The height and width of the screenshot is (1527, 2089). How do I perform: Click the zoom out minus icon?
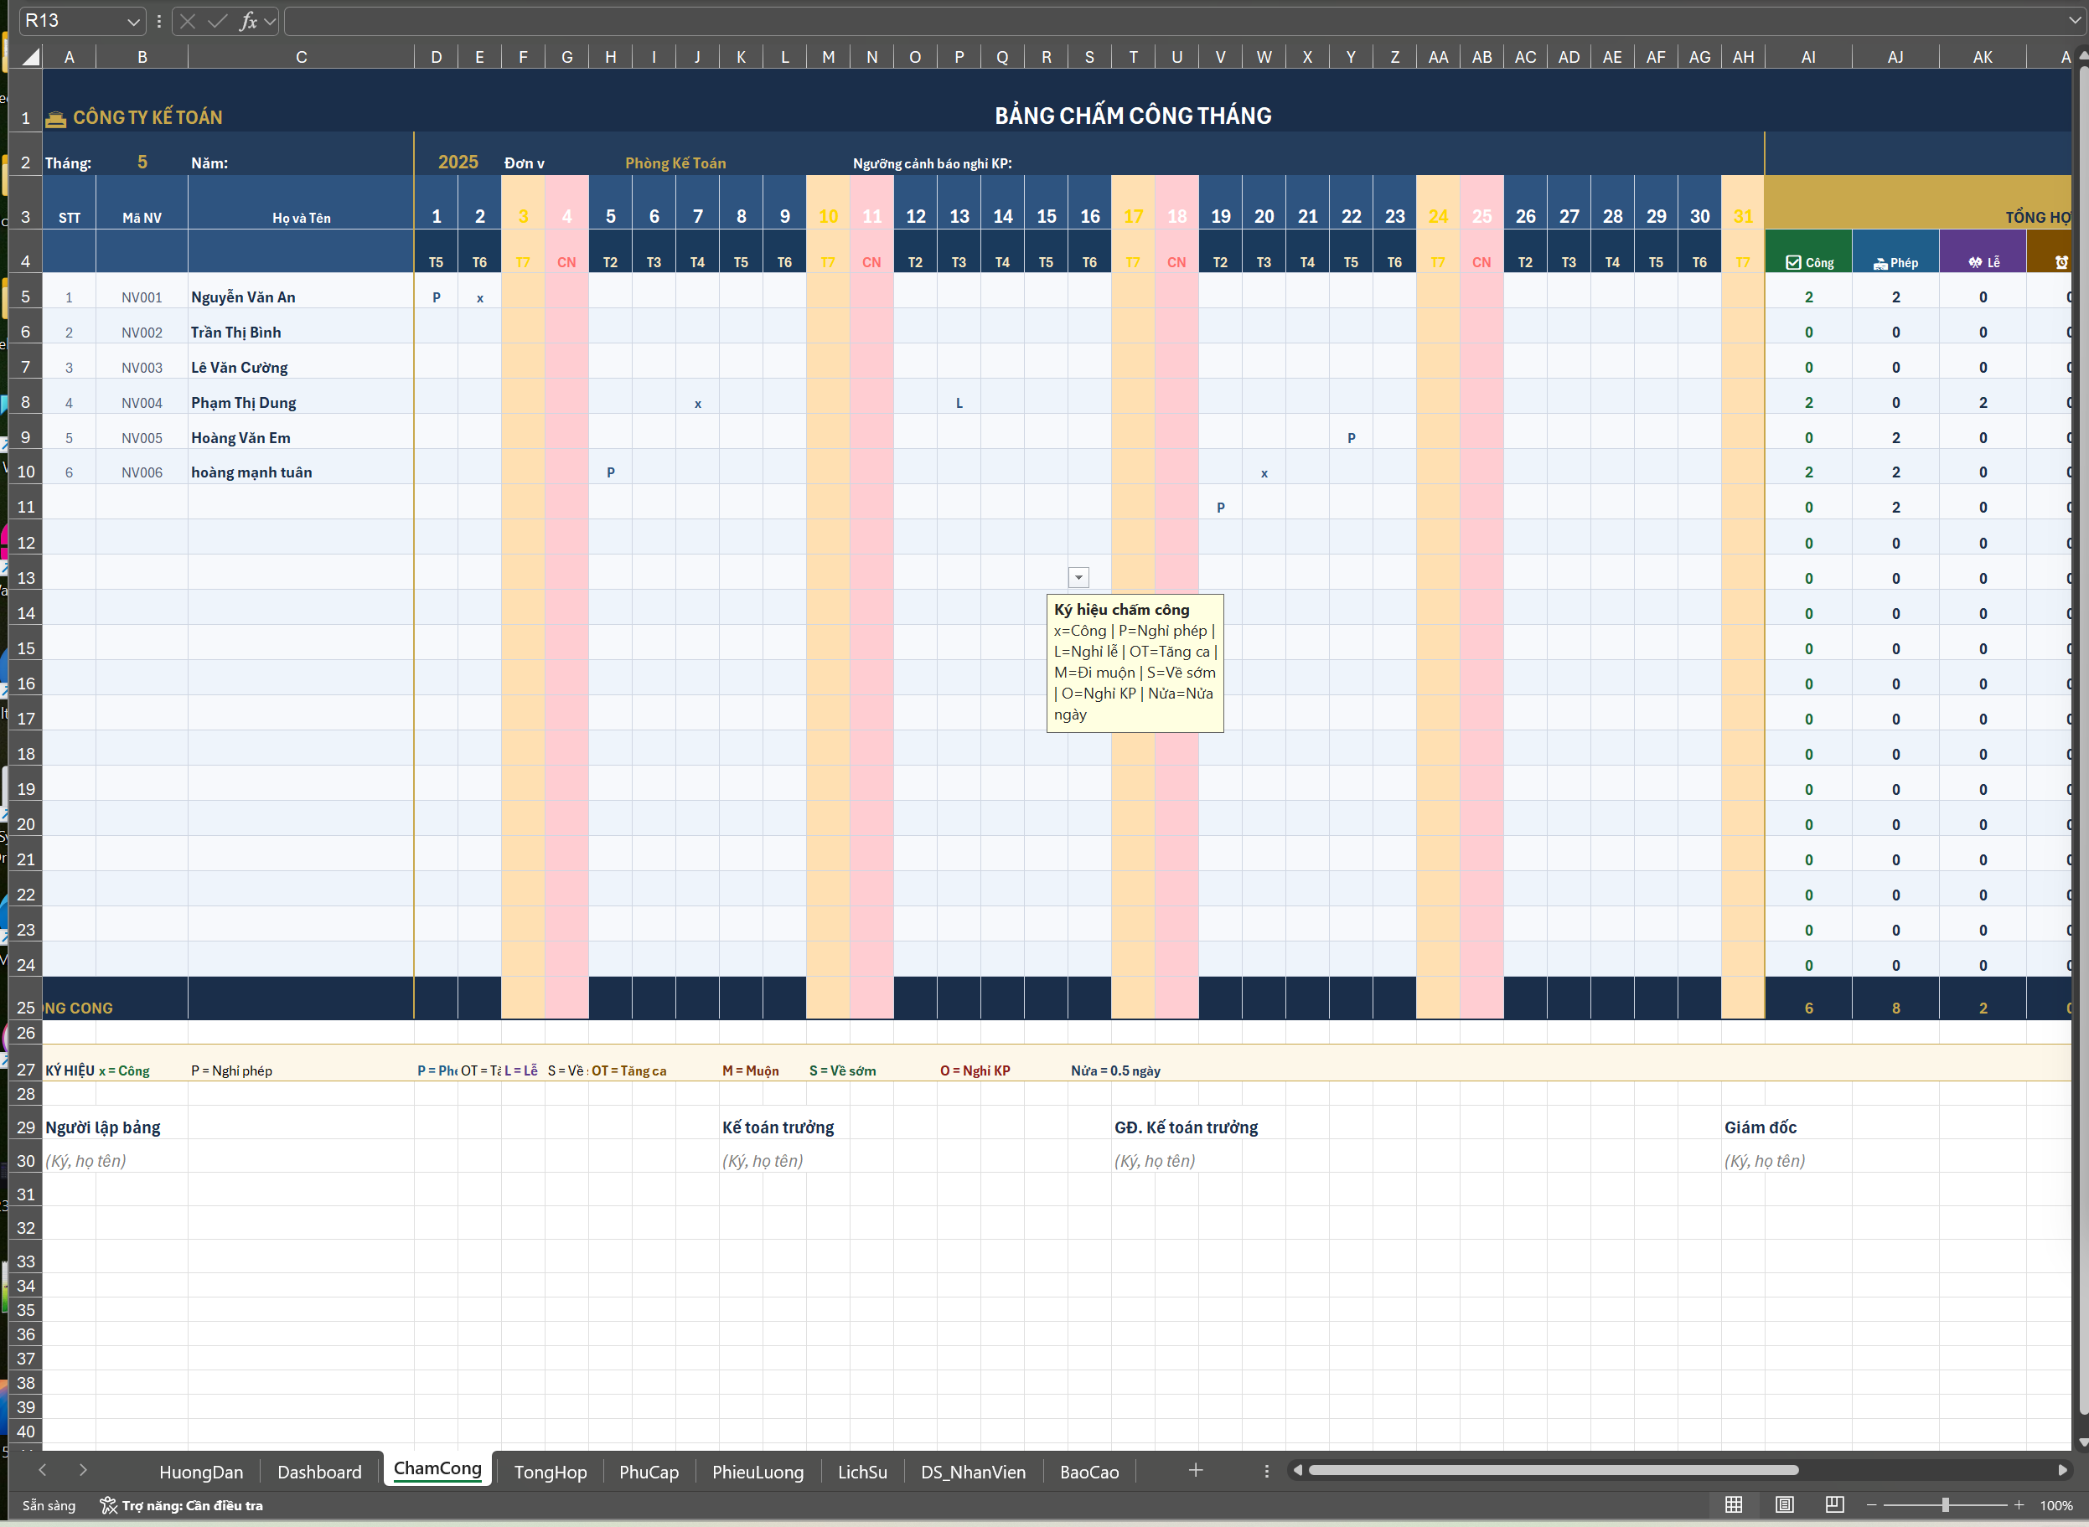(x=1872, y=1505)
